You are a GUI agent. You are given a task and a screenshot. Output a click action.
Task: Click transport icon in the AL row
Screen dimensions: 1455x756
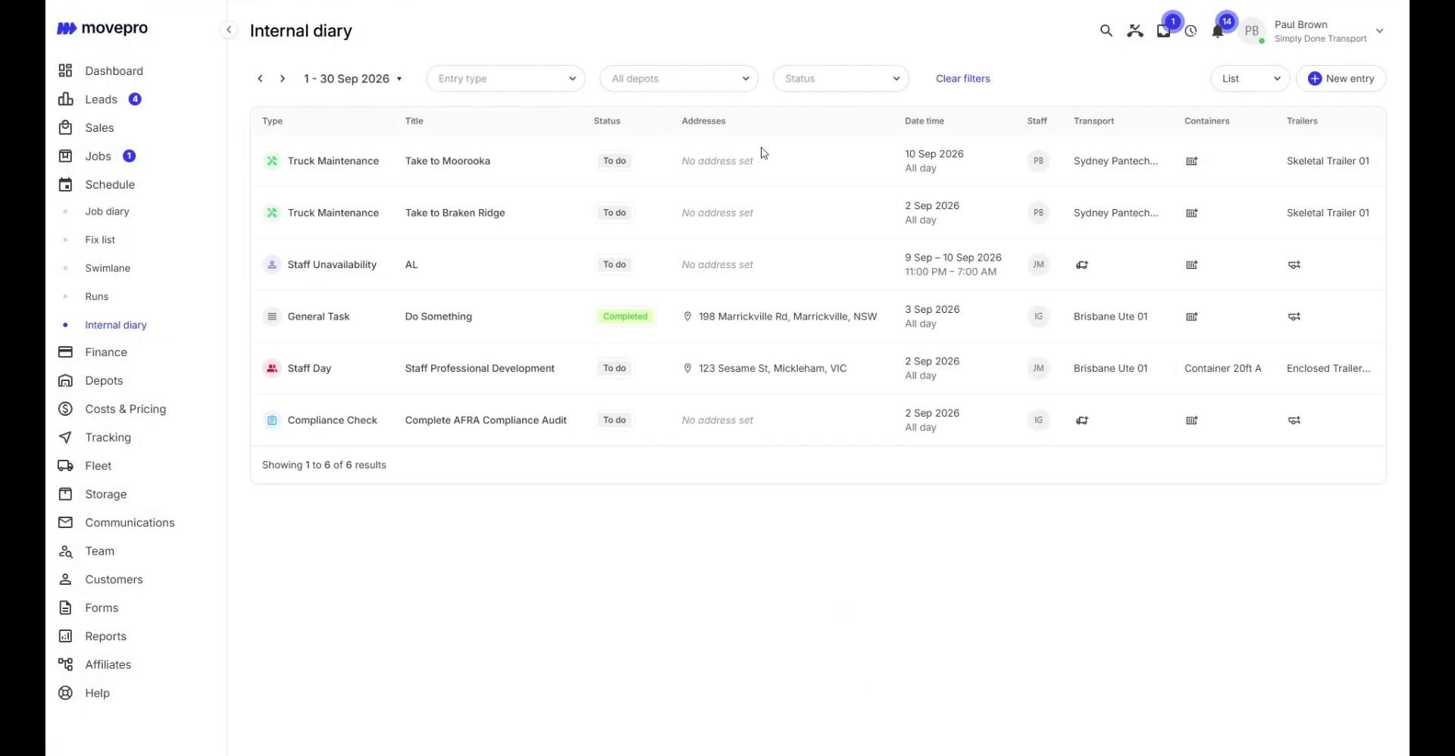(x=1082, y=265)
